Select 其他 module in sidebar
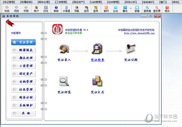The image size is (182, 127). click(23, 113)
